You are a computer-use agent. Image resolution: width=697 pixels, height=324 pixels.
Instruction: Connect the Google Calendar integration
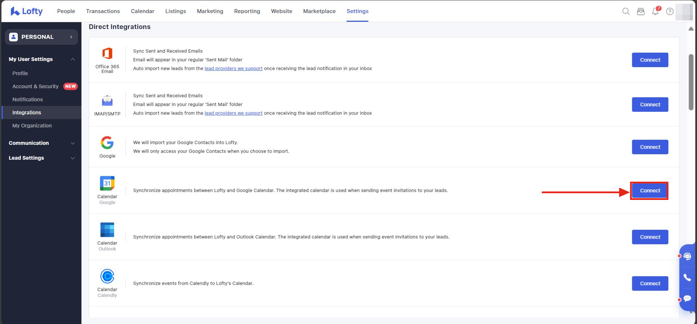(650, 191)
